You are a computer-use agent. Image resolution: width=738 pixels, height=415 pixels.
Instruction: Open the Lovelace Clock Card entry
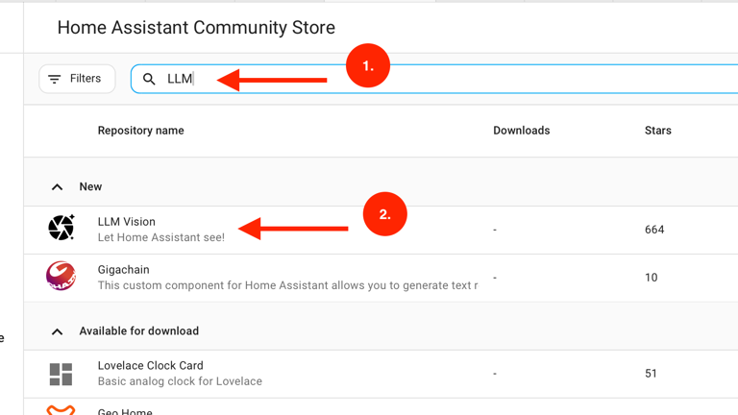coord(150,366)
